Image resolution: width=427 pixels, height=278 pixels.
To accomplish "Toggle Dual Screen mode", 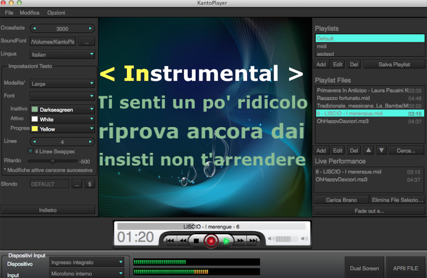I will tap(364, 268).
